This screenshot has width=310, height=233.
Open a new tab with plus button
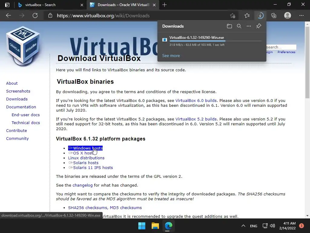164,5
